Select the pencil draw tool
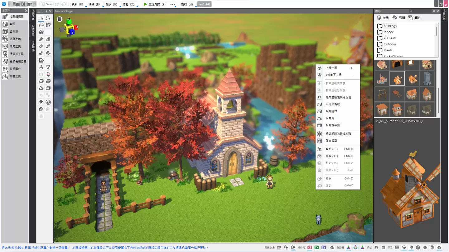Viewport: 449px width, 252px height. click(41, 39)
